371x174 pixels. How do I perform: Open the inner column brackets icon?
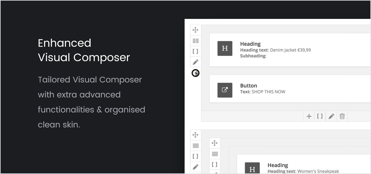pos(215,164)
